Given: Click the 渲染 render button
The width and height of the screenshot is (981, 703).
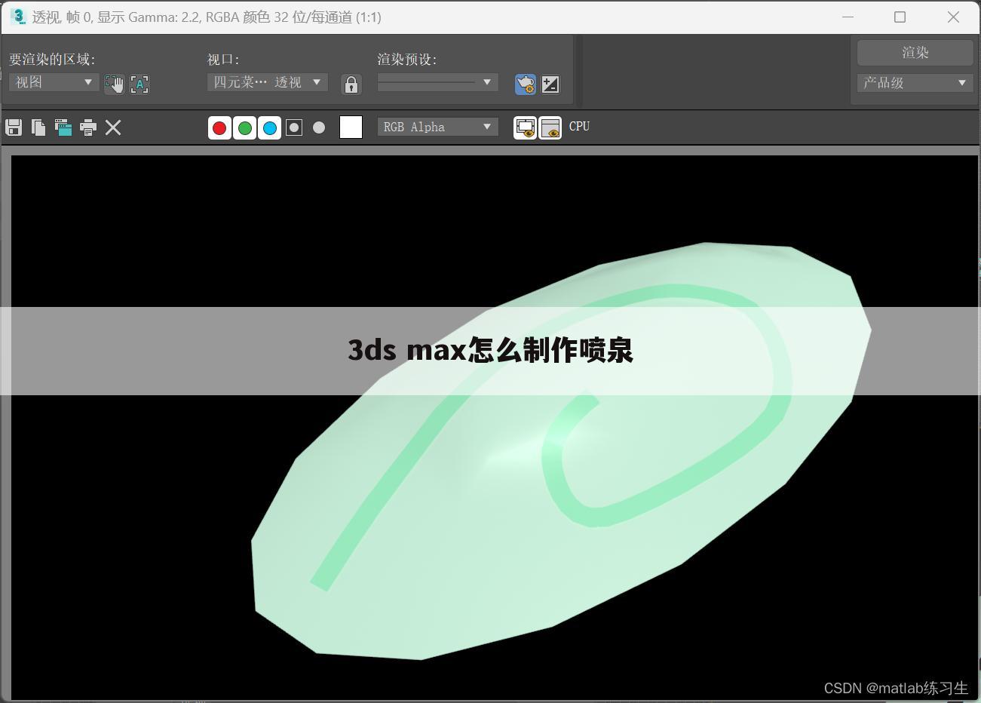Looking at the screenshot, I should [915, 53].
